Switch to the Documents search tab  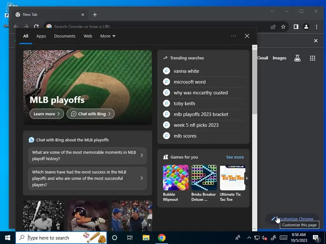65,36
